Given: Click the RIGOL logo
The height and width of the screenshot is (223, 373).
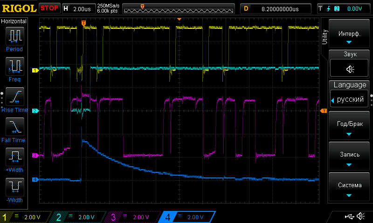Looking at the screenshot, I should pos(19,8).
